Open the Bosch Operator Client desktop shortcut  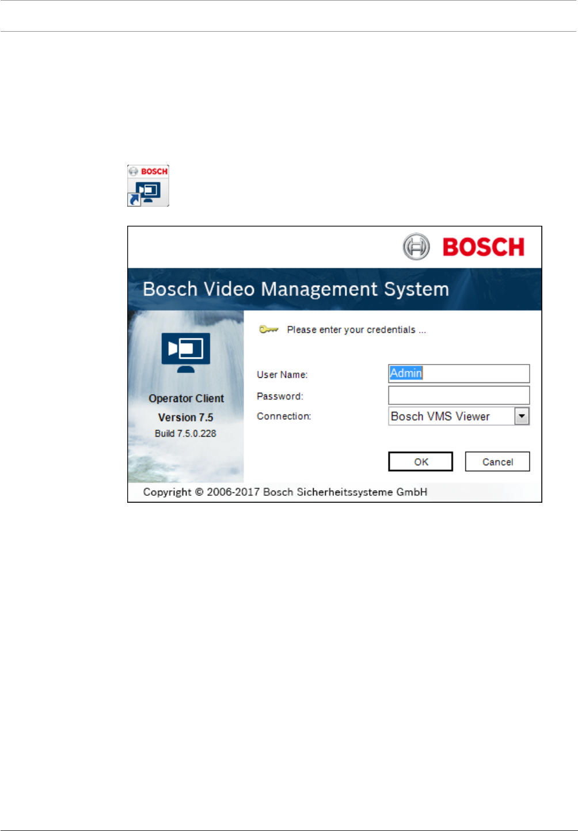coord(148,186)
